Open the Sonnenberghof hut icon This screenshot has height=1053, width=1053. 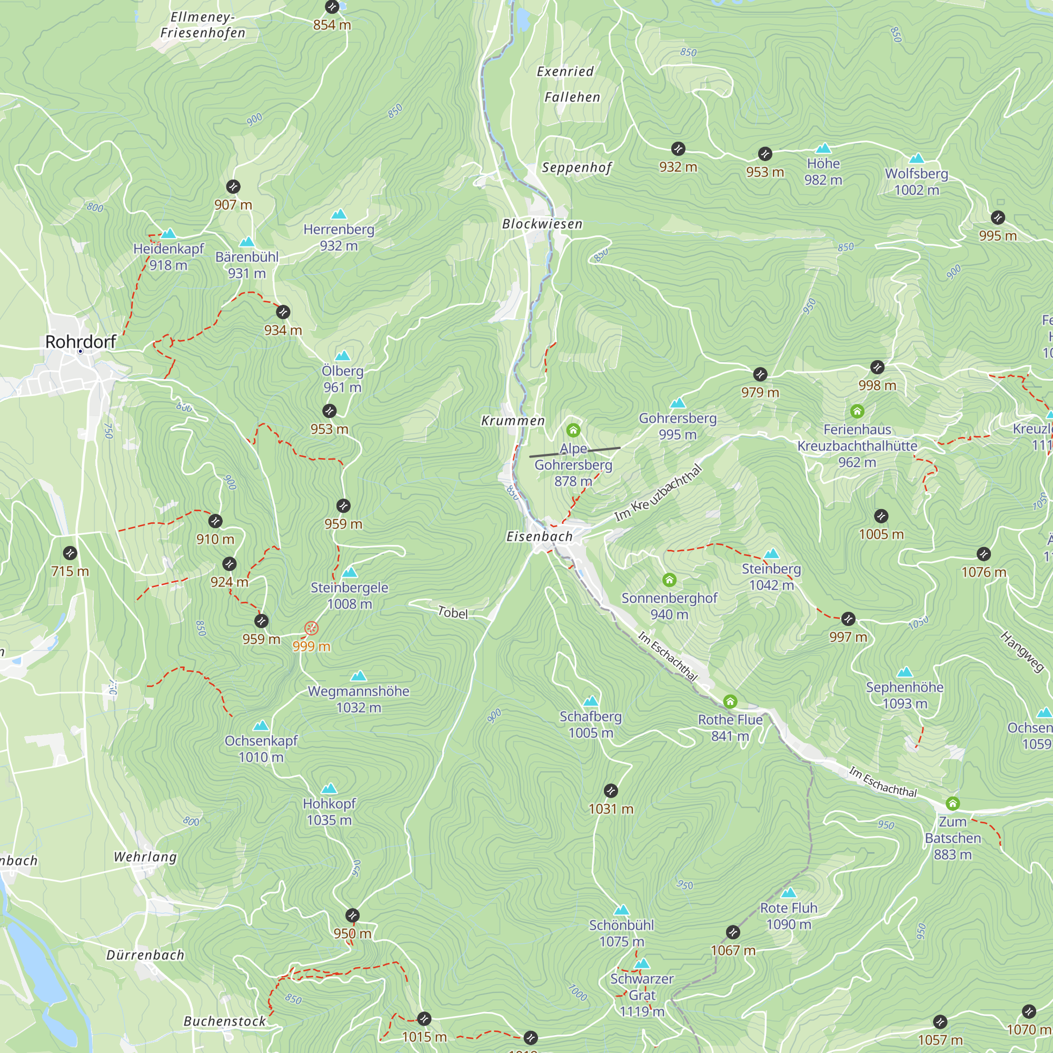(x=669, y=580)
